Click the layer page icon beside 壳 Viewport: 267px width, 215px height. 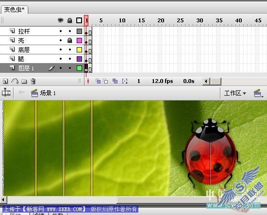[x=12, y=40]
